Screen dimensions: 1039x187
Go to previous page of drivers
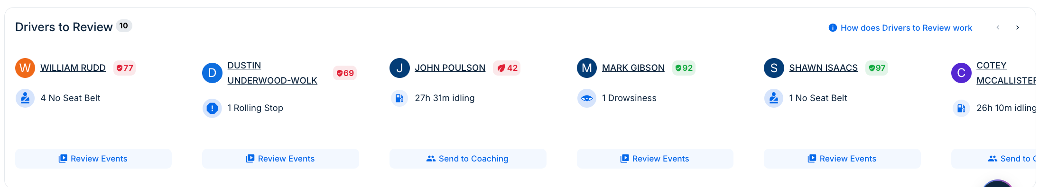(998, 27)
